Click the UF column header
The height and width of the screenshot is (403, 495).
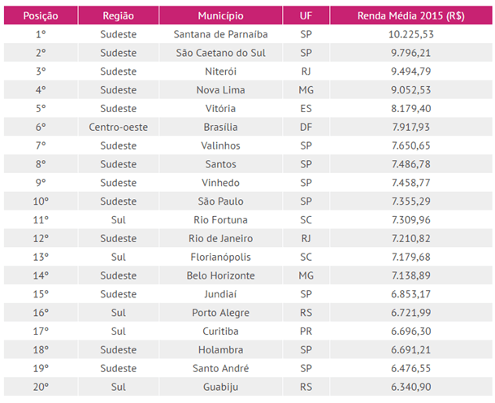pos(306,15)
